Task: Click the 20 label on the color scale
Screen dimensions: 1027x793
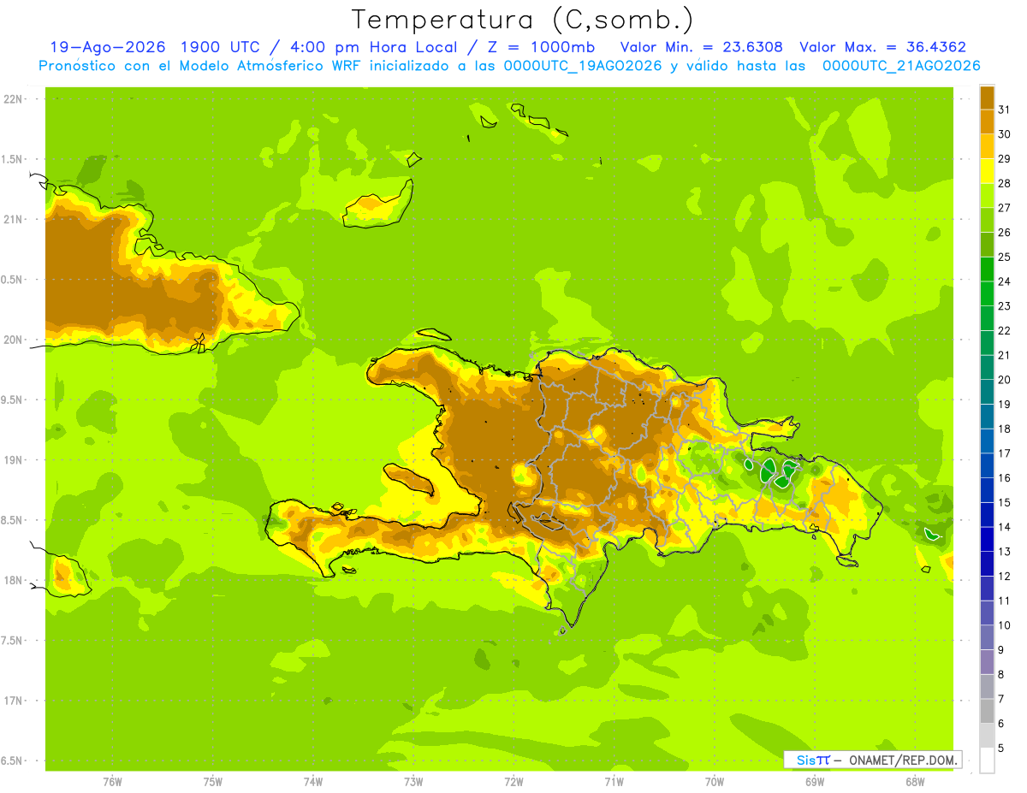Action: point(1004,380)
